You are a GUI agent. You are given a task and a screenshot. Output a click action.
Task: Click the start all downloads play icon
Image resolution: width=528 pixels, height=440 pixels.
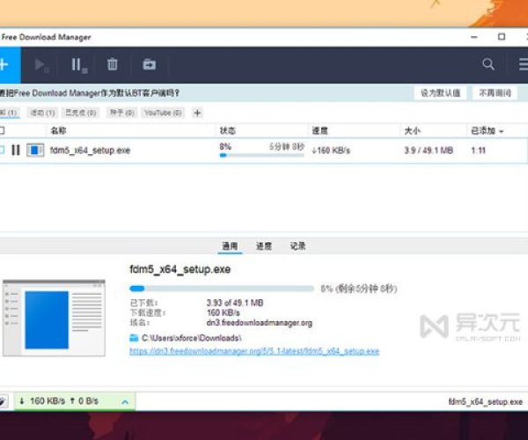41,64
